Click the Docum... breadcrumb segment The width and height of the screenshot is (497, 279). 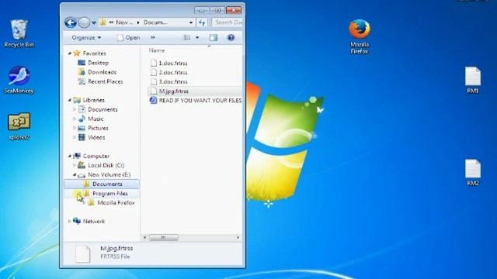155,22
